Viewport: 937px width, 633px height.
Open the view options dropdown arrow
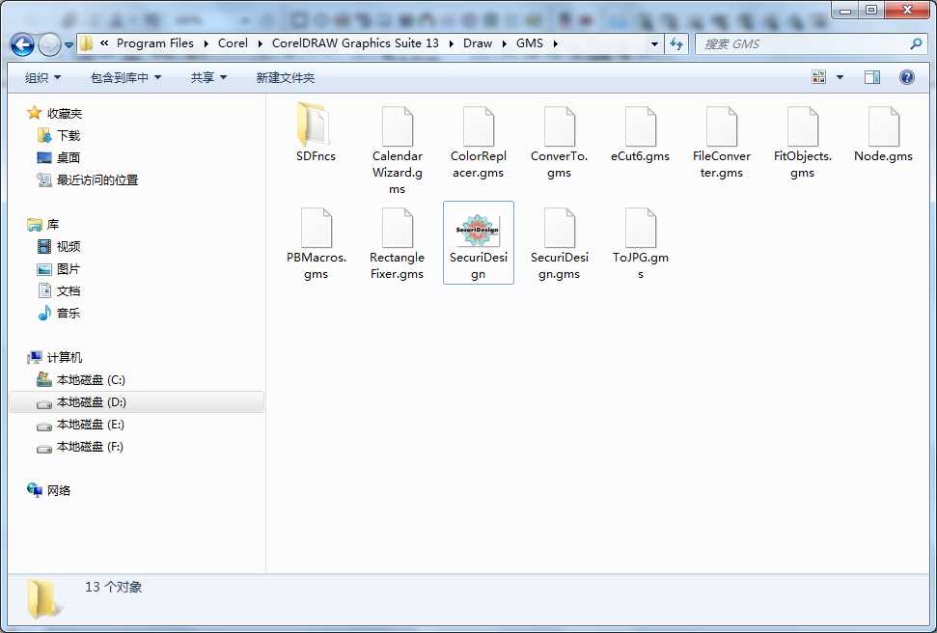tap(840, 77)
